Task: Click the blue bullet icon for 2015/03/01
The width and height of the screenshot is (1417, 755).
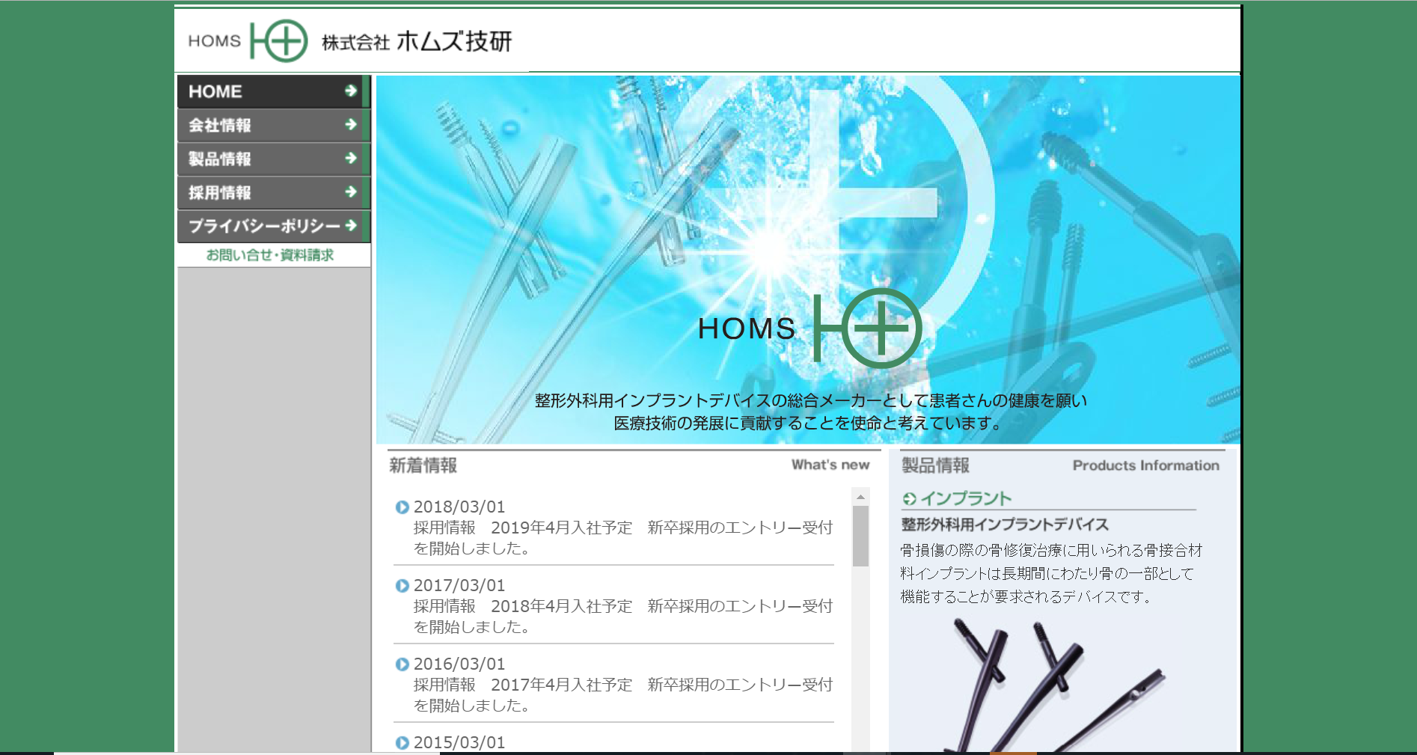Action: (403, 743)
